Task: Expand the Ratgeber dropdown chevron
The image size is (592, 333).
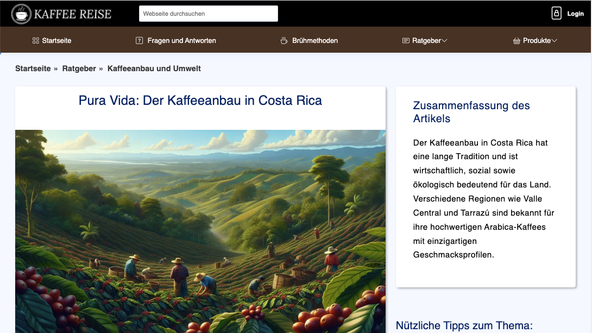Action: click(444, 41)
